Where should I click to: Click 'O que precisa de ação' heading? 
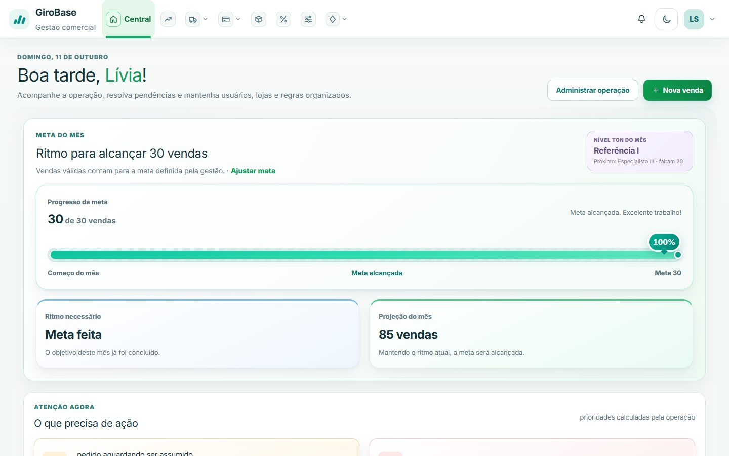[x=86, y=423]
